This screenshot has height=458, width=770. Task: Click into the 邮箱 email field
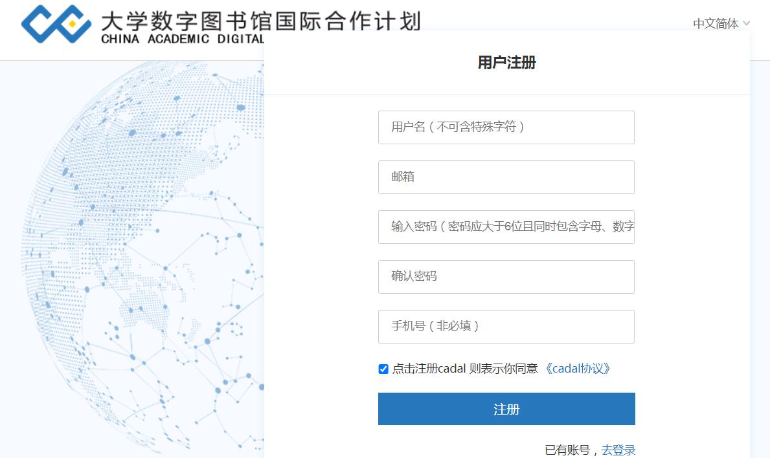click(x=506, y=177)
